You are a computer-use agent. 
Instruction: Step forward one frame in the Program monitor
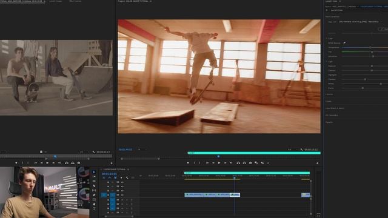pos(225,163)
